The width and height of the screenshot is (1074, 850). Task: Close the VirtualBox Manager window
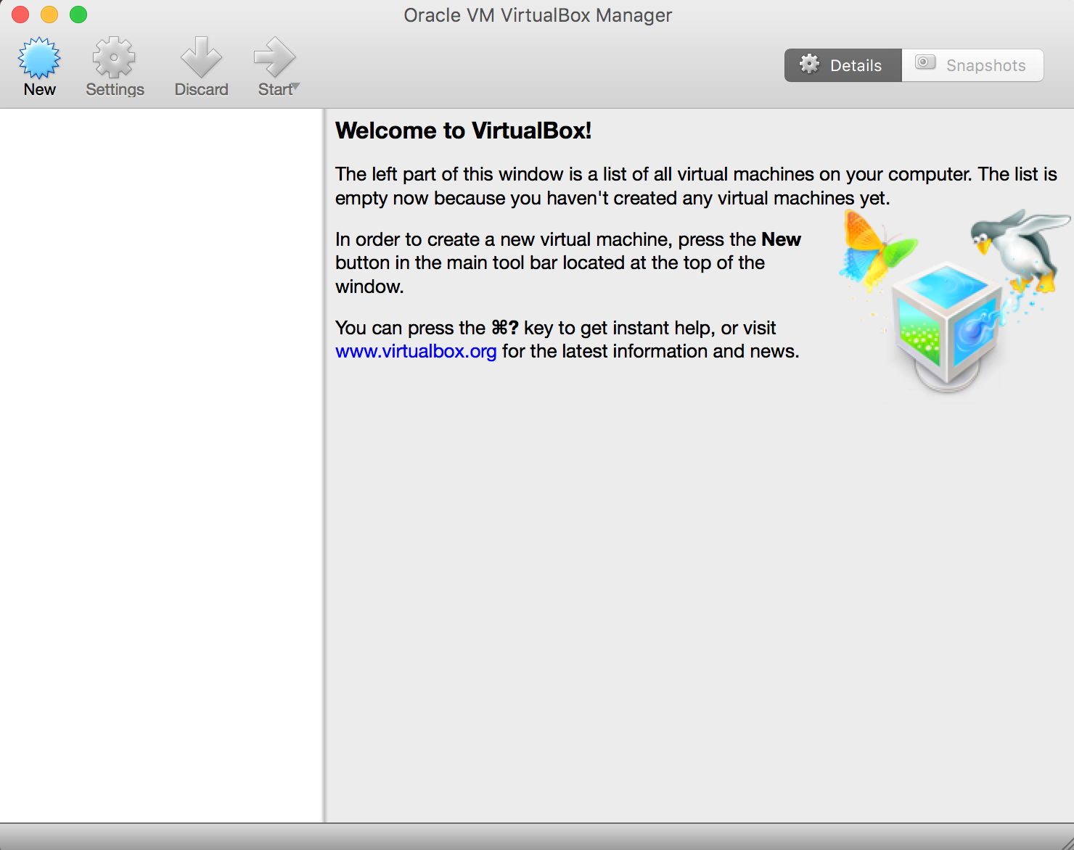click(x=20, y=15)
